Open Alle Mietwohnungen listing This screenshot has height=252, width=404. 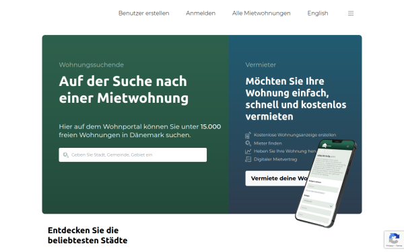click(x=261, y=13)
